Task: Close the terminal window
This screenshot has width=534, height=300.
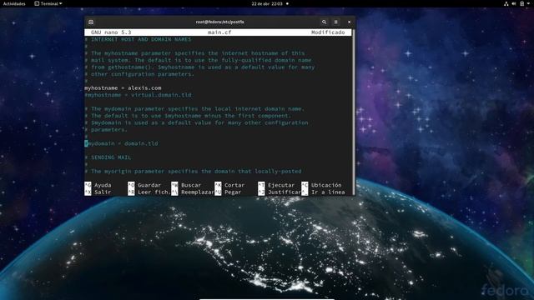Action: coord(349,22)
